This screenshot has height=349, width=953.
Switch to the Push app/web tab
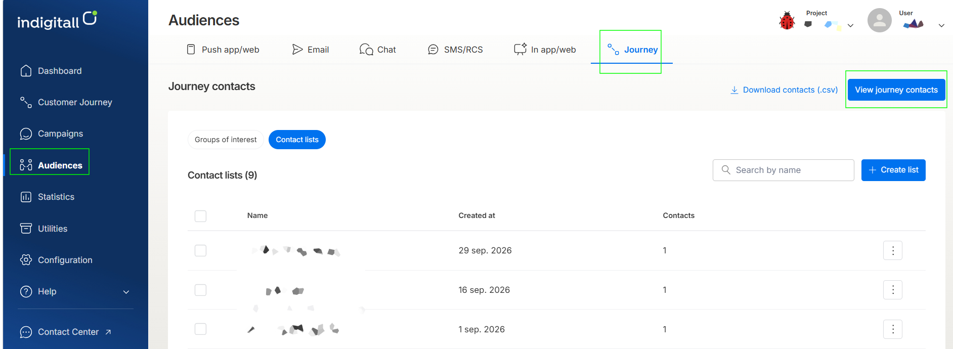223,50
